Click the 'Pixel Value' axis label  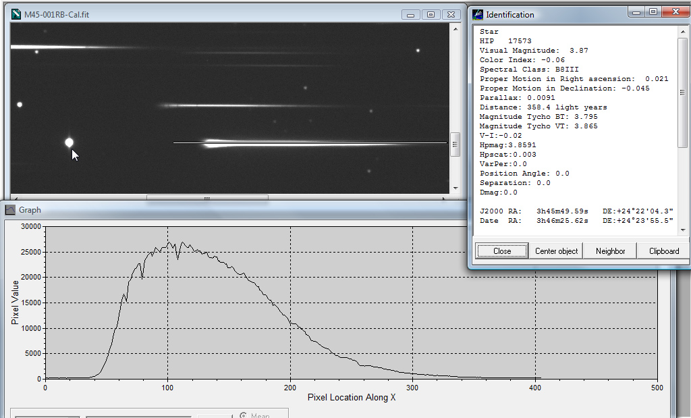click(15, 303)
